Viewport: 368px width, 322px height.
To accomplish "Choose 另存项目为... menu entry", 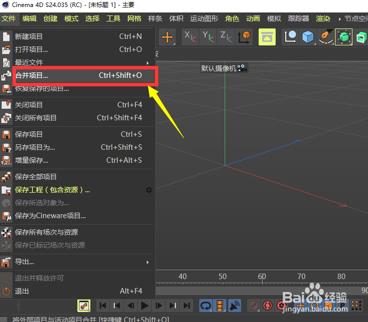I will pos(77,147).
